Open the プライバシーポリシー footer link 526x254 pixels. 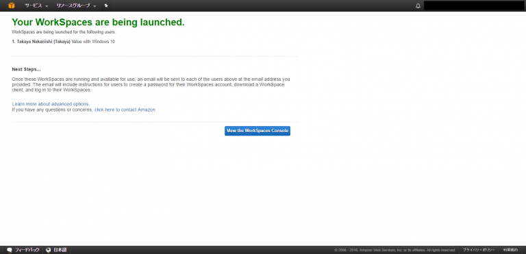click(x=479, y=250)
